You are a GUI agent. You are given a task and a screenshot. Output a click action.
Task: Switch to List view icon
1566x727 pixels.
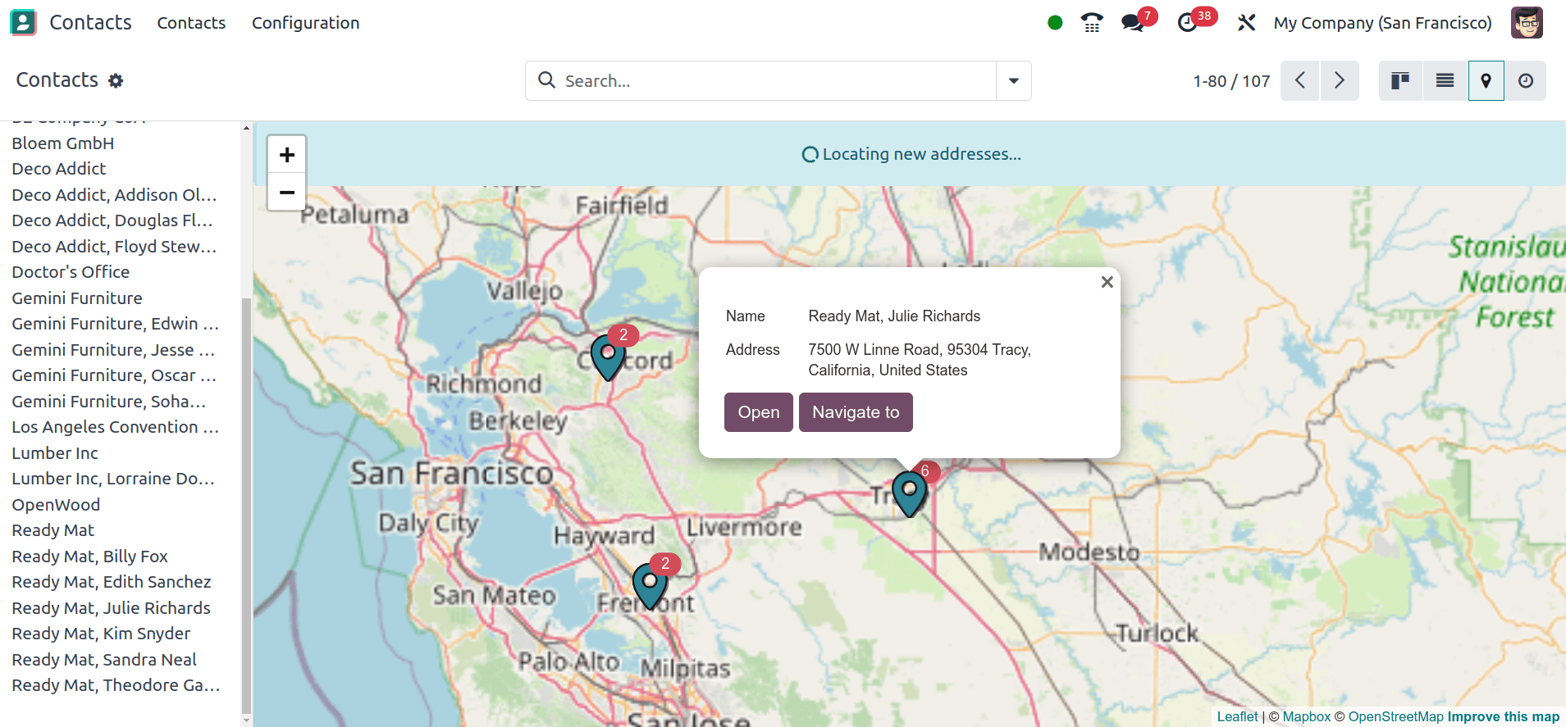pos(1445,80)
